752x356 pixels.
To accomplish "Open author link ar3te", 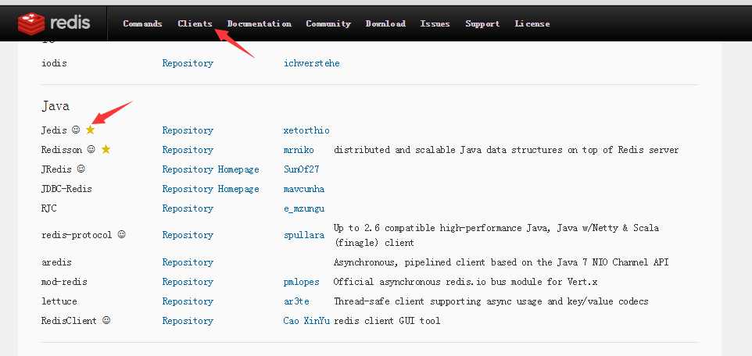I will pyautogui.click(x=296, y=301).
